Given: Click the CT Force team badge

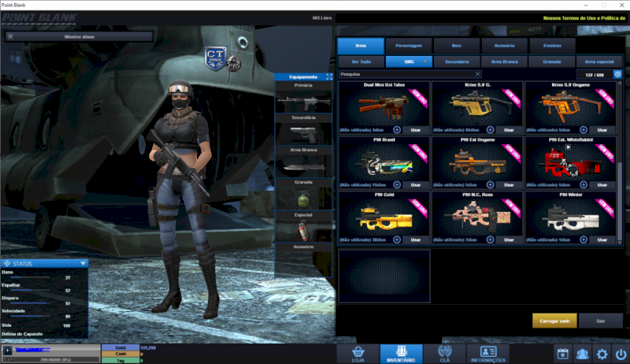Looking at the screenshot, I should tap(215, 58).
